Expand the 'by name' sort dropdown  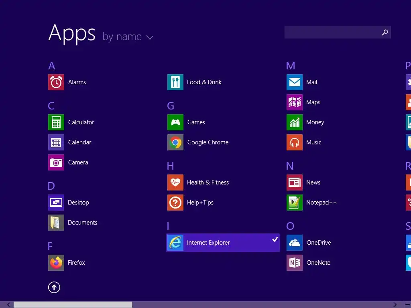coord(128,37)
